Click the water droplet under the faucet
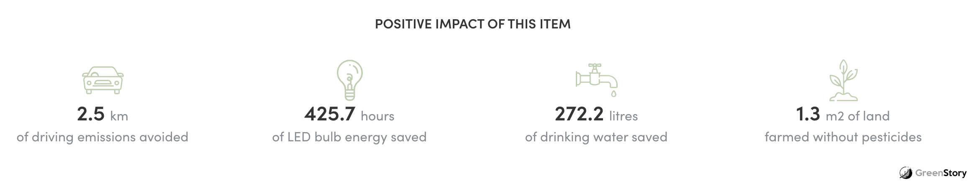This screenshot has width=975, height=189. [x=613, y=93]
